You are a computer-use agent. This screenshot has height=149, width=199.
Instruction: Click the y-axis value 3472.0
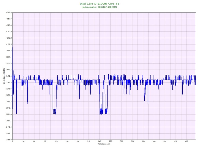(9, 76)
